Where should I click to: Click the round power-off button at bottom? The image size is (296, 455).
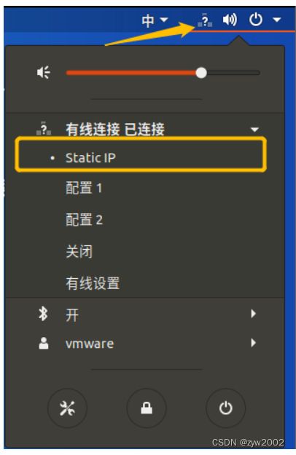[x=226, y=408]
